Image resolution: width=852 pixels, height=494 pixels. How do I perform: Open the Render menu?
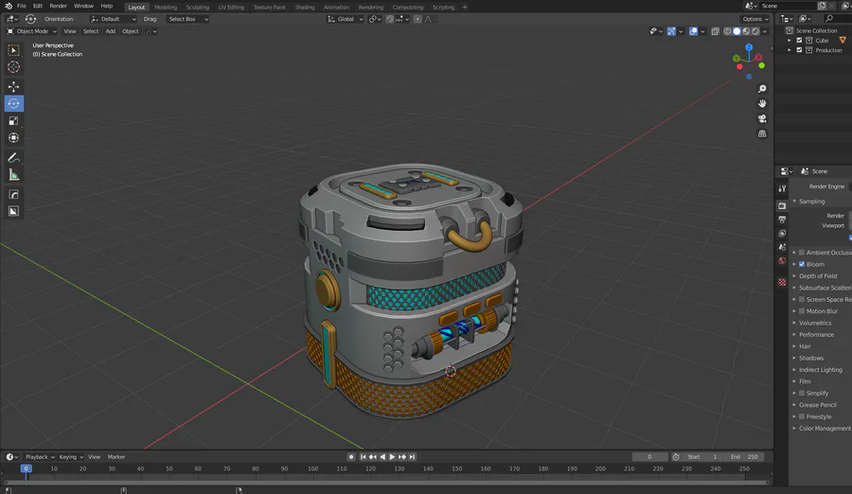pos(58,6)
